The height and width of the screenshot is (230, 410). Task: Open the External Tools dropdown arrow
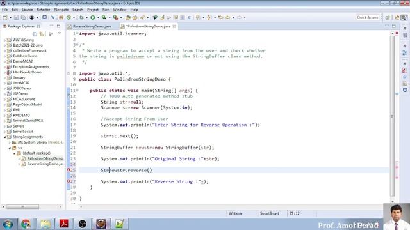tap(121, 17)
